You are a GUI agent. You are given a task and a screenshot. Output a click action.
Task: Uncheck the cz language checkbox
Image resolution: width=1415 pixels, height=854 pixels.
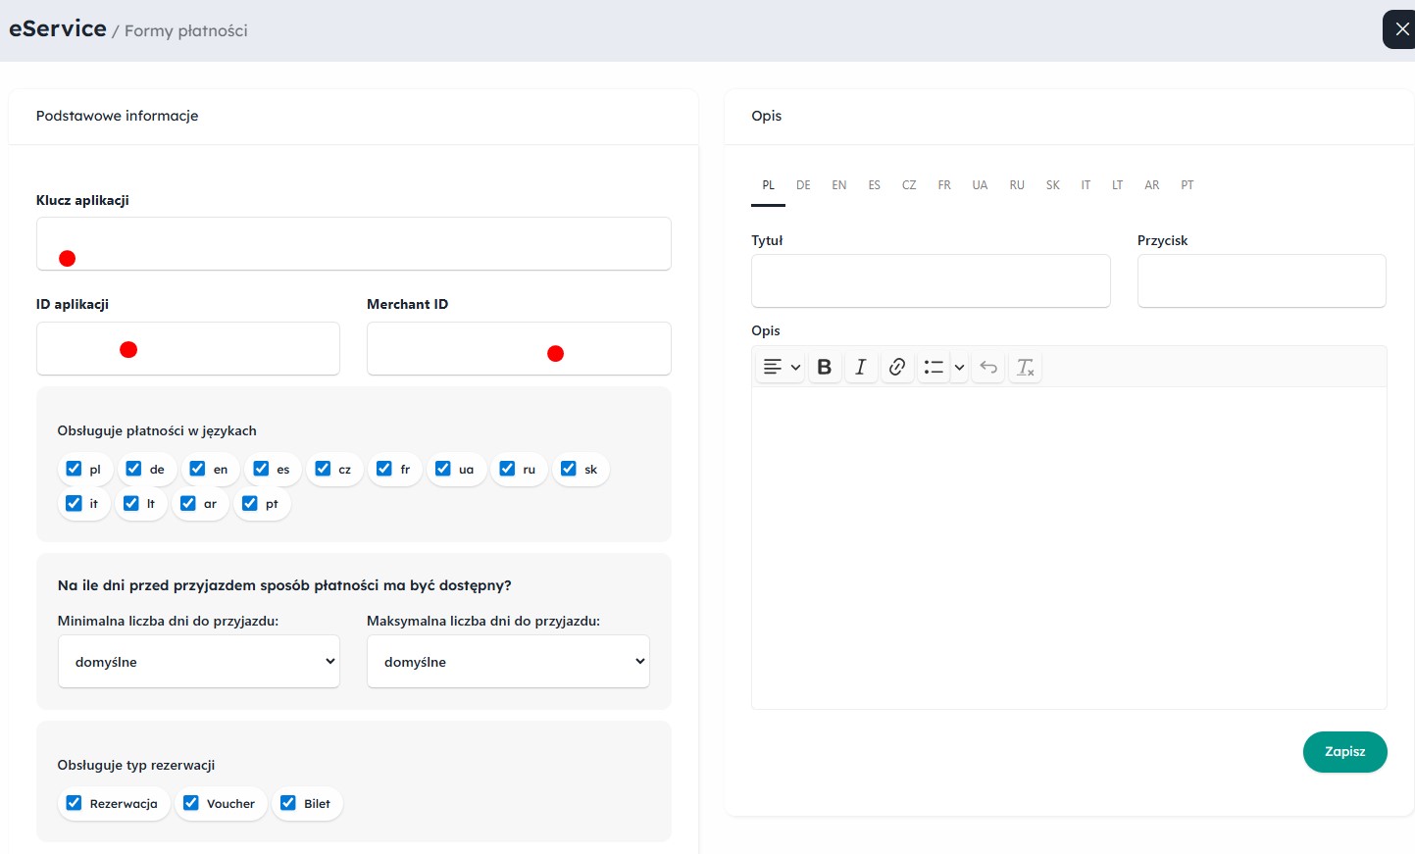(323, 469)
